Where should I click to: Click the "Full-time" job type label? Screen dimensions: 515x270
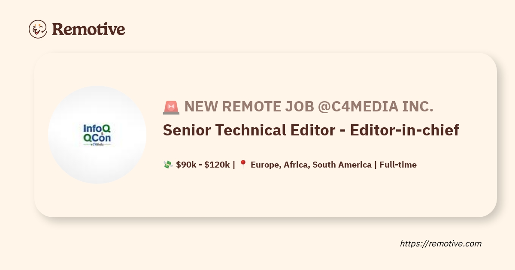pyautogui.click(x=398, y=165)
